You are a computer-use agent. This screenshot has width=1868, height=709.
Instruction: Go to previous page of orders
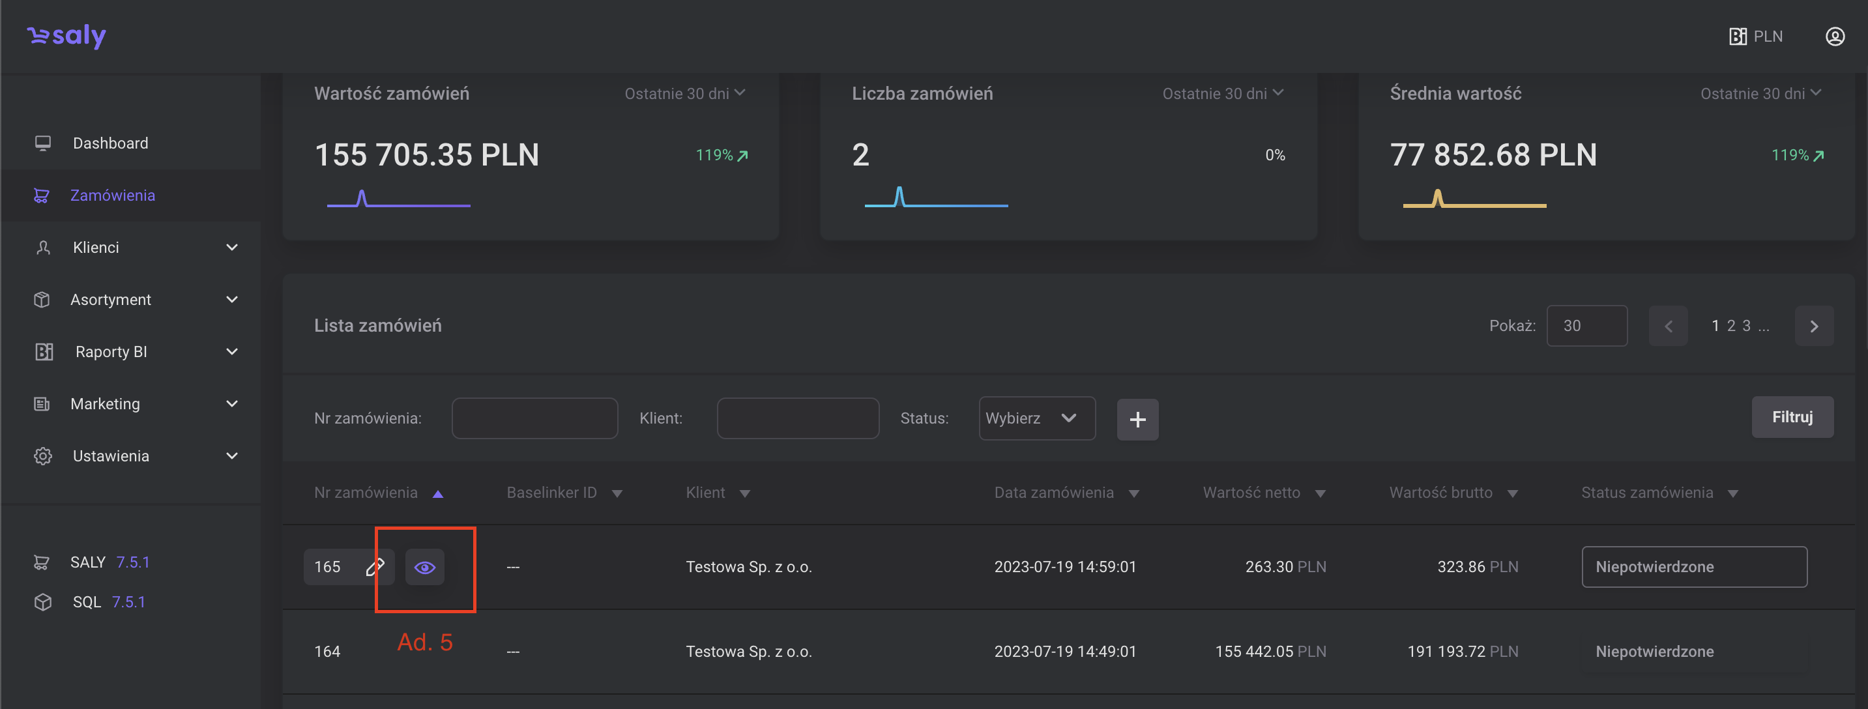[1668, 326]
